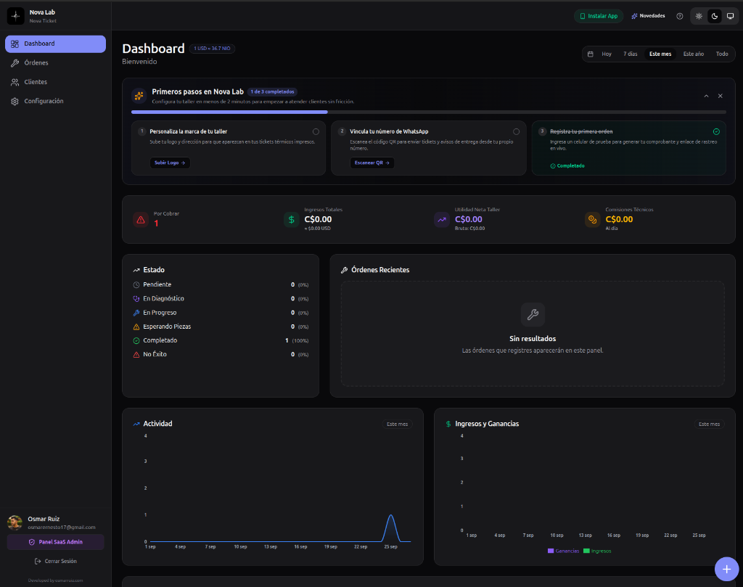The image size is (743, 587).
Task: Filter dashboard by Todo
Action: (x=722, y=54)
